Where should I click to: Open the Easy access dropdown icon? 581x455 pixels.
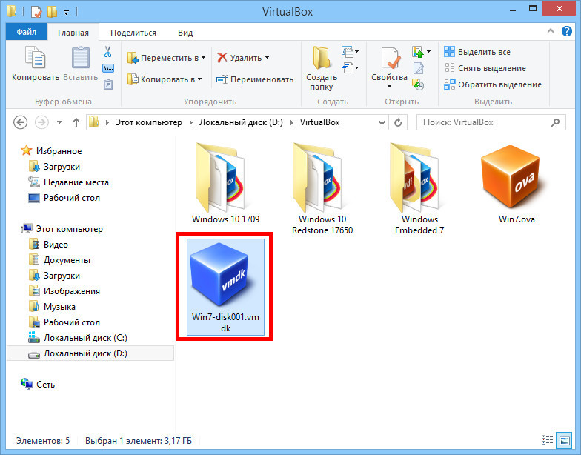[x=350, y=68]
